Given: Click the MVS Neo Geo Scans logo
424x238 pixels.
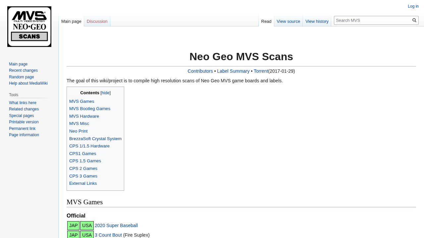Looking at the screenshot, I should pyautogui.click(x=29, y=26).
